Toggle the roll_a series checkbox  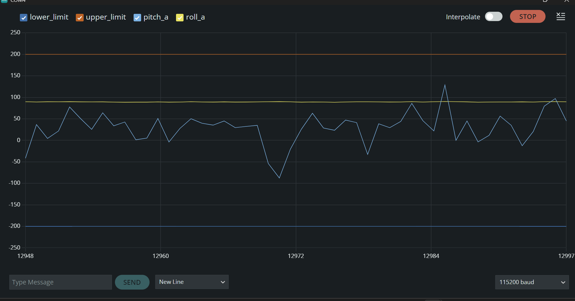180,18
